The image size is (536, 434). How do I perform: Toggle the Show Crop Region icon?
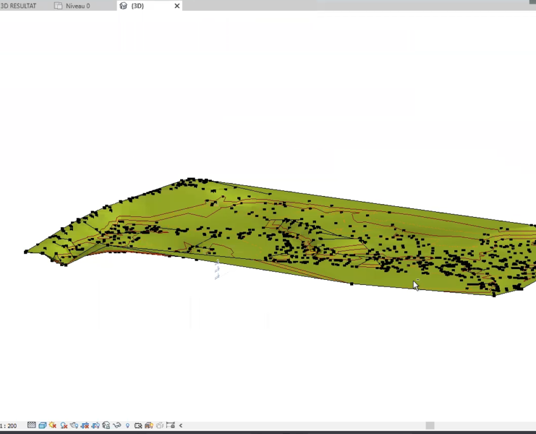coord(95,426)
